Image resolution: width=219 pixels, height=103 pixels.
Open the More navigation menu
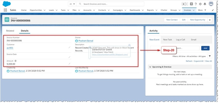pyautogui.click(x=202, y=10)
